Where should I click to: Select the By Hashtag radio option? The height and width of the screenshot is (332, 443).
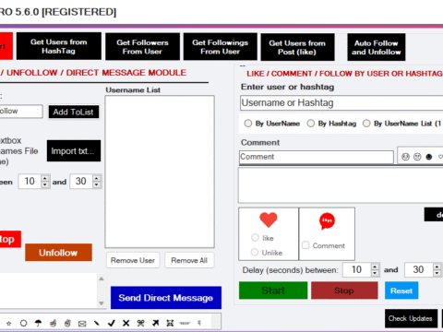coord(311,124)
